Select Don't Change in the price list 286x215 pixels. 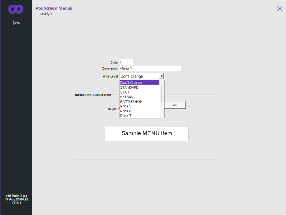(140, 82)
